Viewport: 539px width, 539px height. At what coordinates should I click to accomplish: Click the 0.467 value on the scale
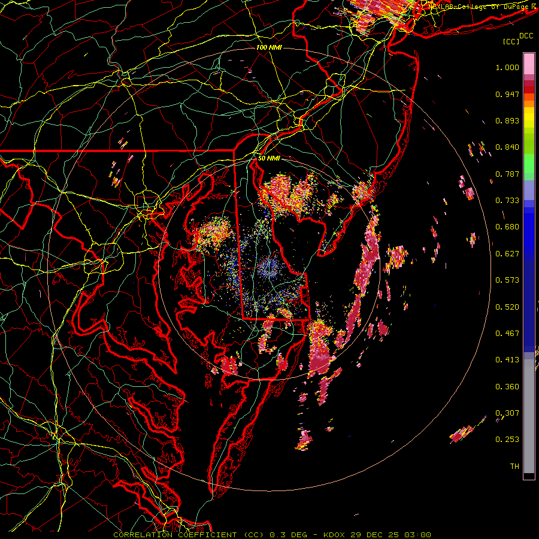pyautogui.click(x=507, y=334)
